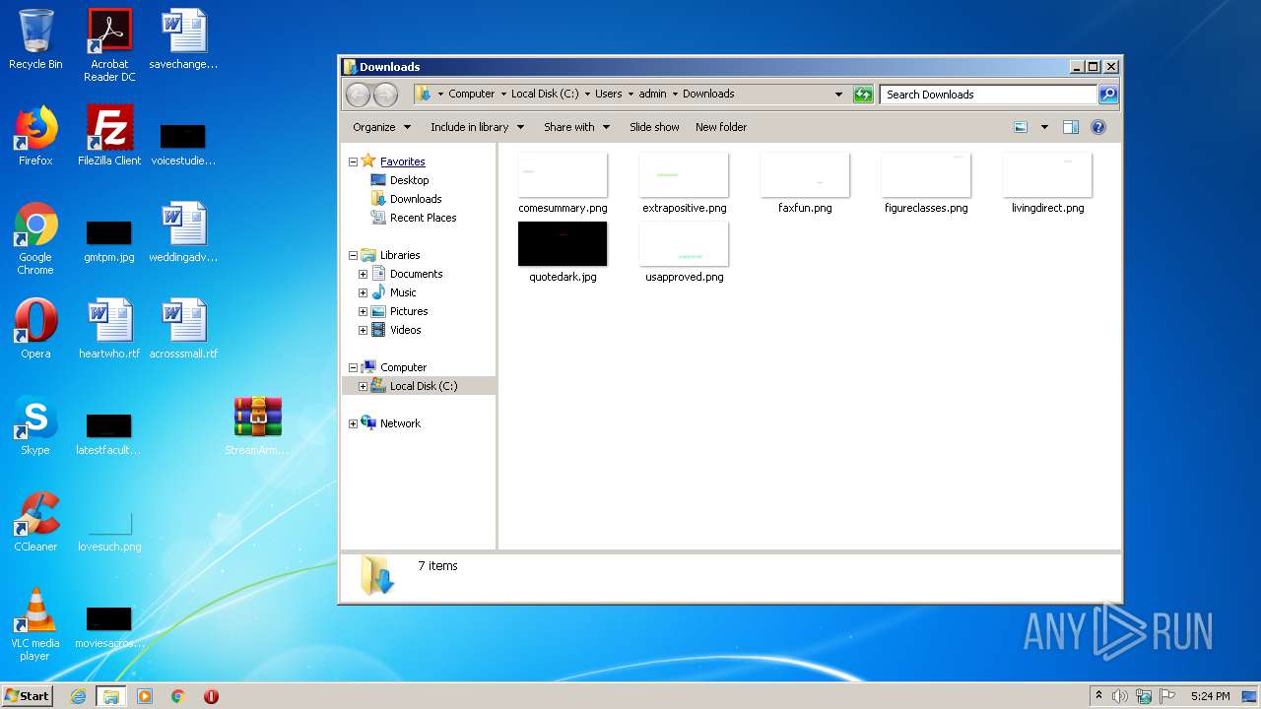The width and height of the screenshot is (1261, 709).
Task: Open the Firefox desktop shortcut
Action: click(x=35, y=136)
